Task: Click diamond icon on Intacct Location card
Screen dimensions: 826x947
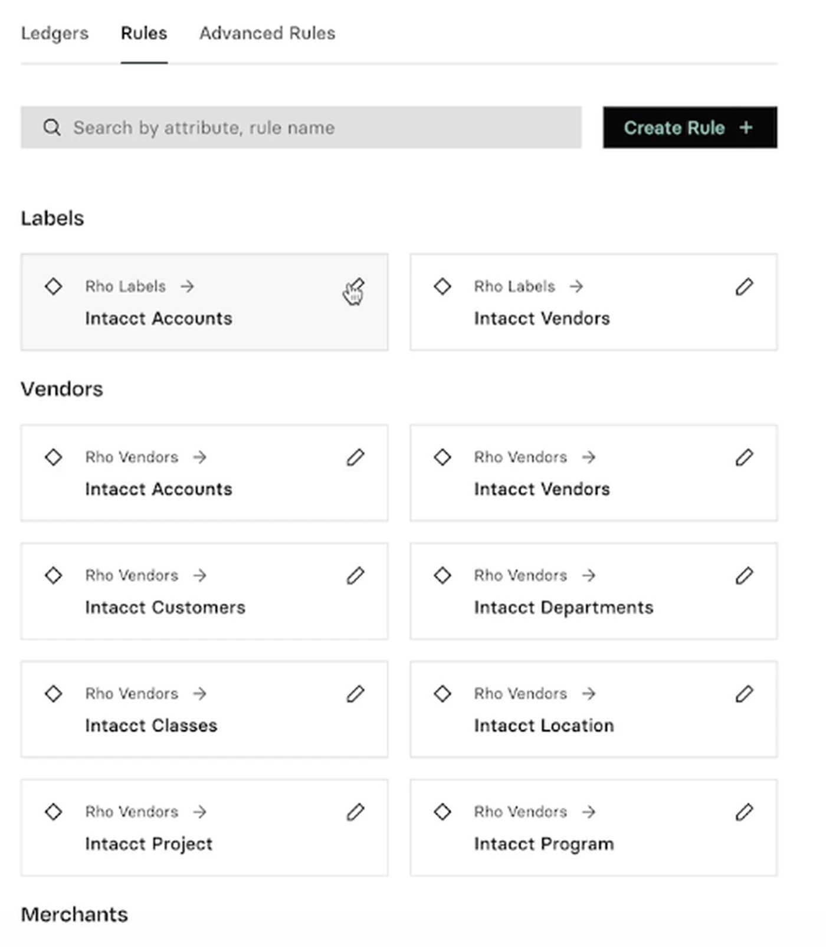Action: coord(442,694)
